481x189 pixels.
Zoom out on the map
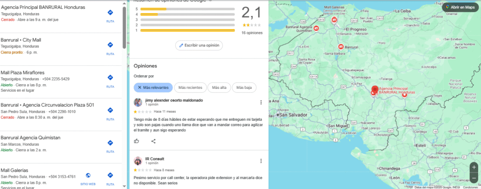[x=474, y=178]
